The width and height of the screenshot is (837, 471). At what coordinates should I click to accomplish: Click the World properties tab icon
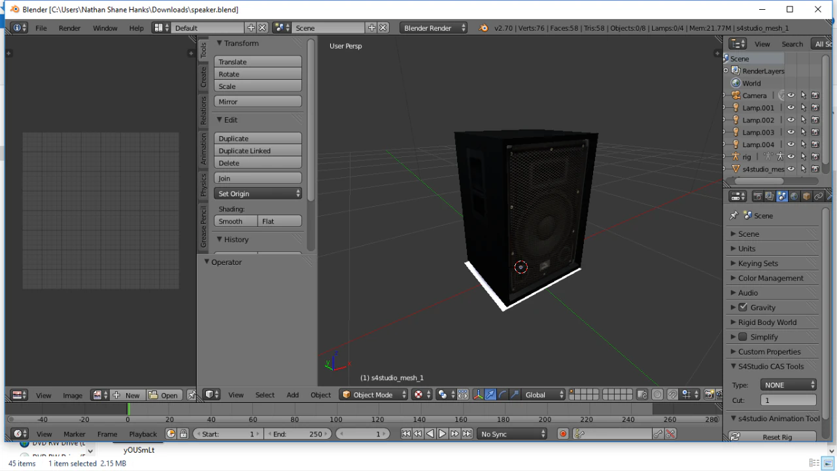(x=794, y=196)
